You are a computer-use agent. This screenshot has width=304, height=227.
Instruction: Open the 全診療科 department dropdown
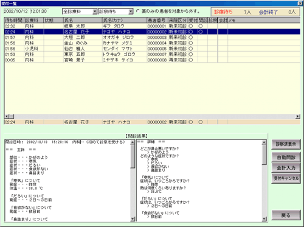click(x=95, y=12)
